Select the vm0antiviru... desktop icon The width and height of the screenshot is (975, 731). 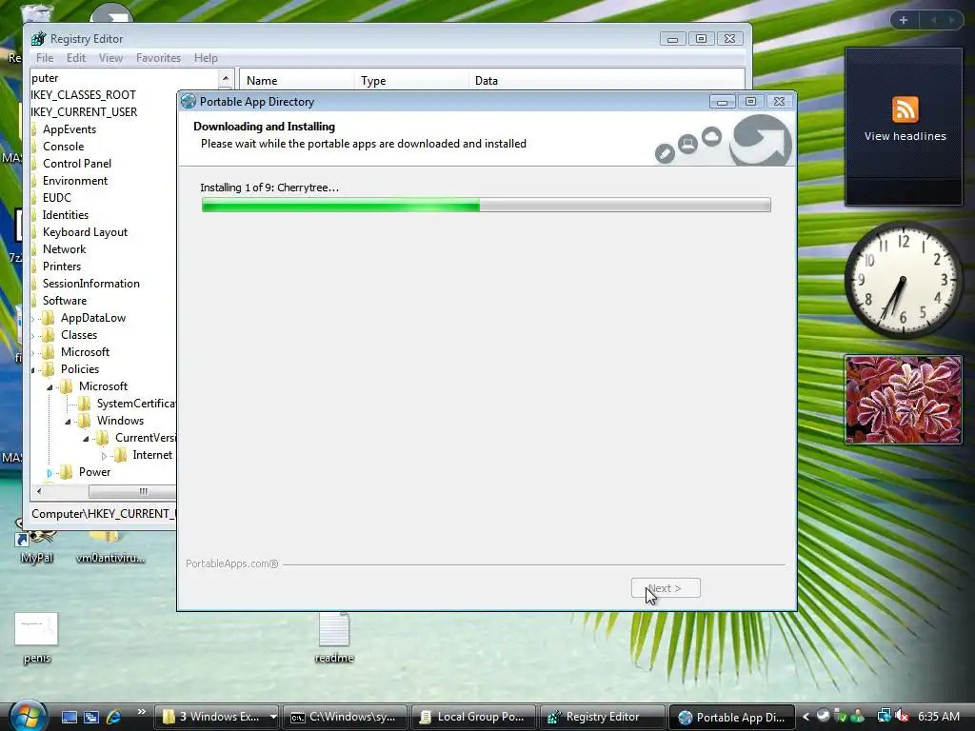pos(110,545)
